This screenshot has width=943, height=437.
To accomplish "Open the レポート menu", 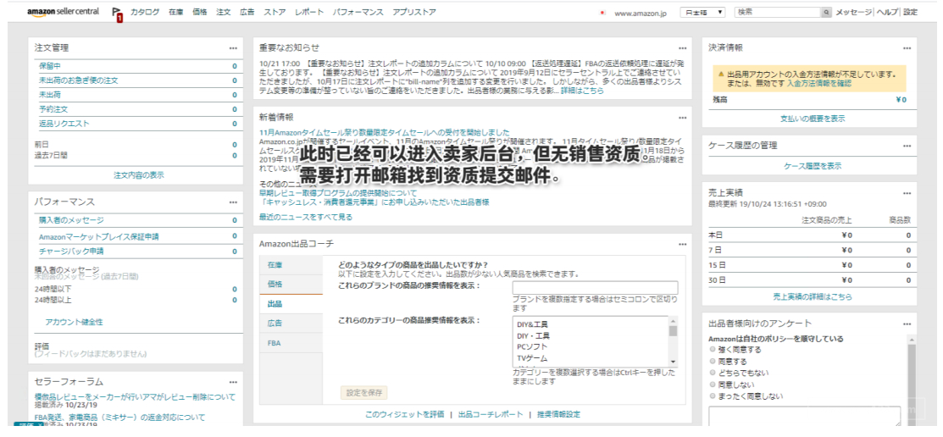I will point(309,12).
